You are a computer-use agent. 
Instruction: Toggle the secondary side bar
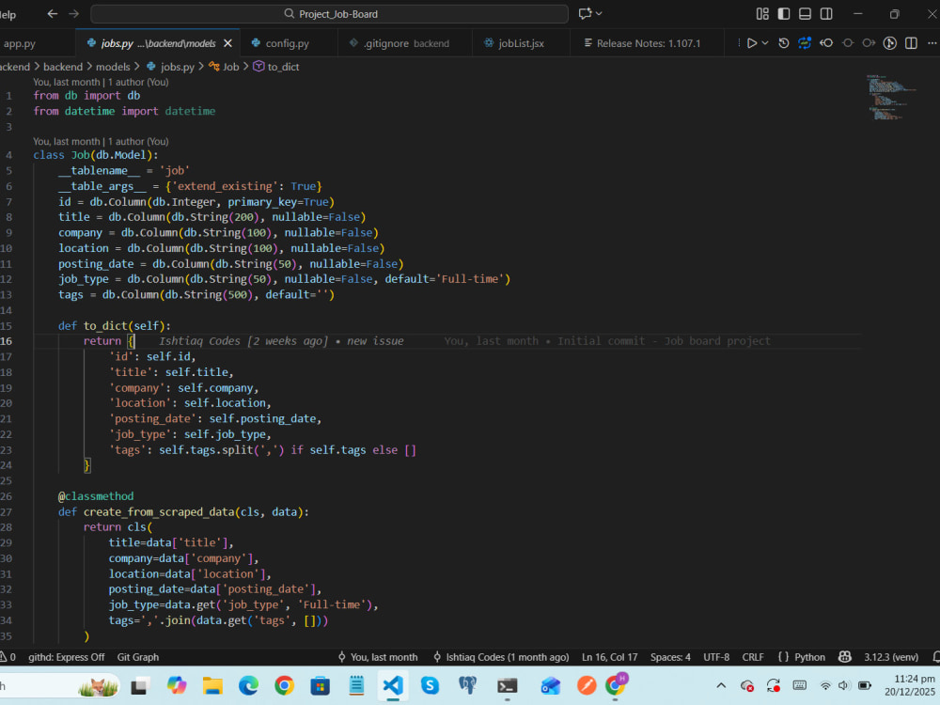tap(826, 14)
